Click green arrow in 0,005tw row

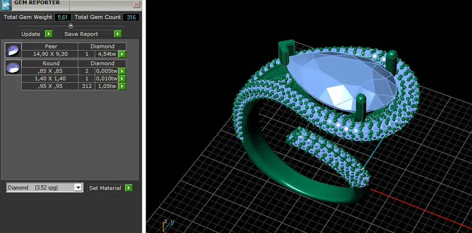pos(122,71)
